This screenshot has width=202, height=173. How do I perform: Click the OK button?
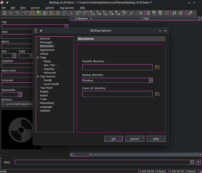(113, 139)
